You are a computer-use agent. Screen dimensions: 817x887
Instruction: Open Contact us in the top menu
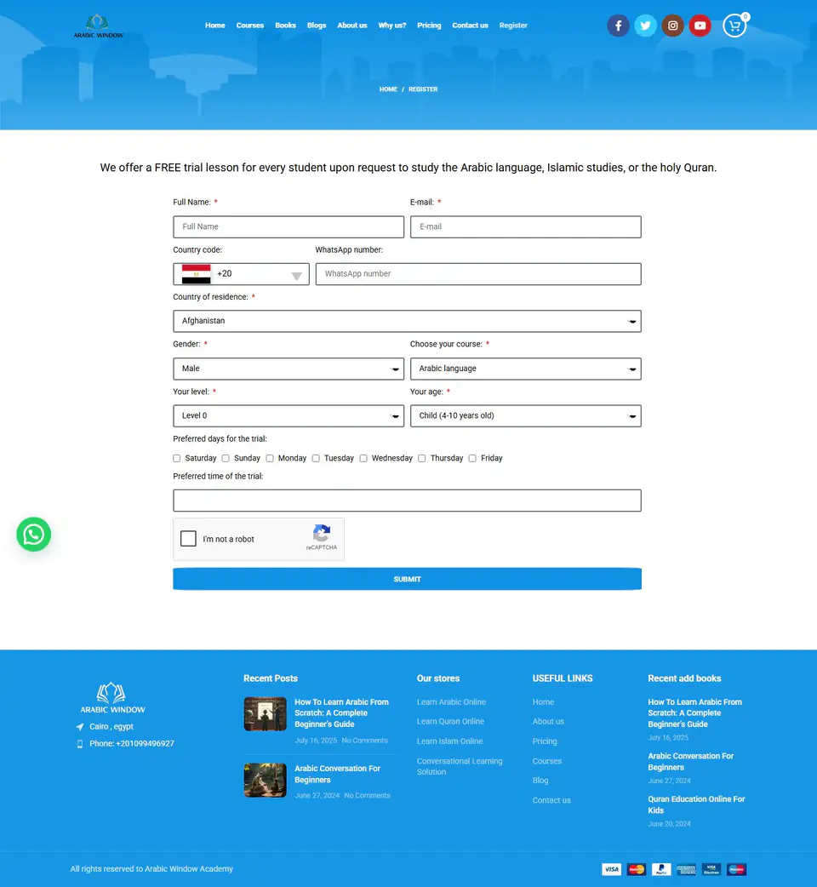(470, 26)
